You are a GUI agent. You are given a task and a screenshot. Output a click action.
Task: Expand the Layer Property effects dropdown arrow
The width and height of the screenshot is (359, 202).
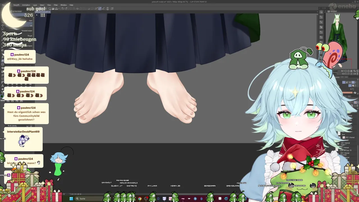tap(356, 82)
